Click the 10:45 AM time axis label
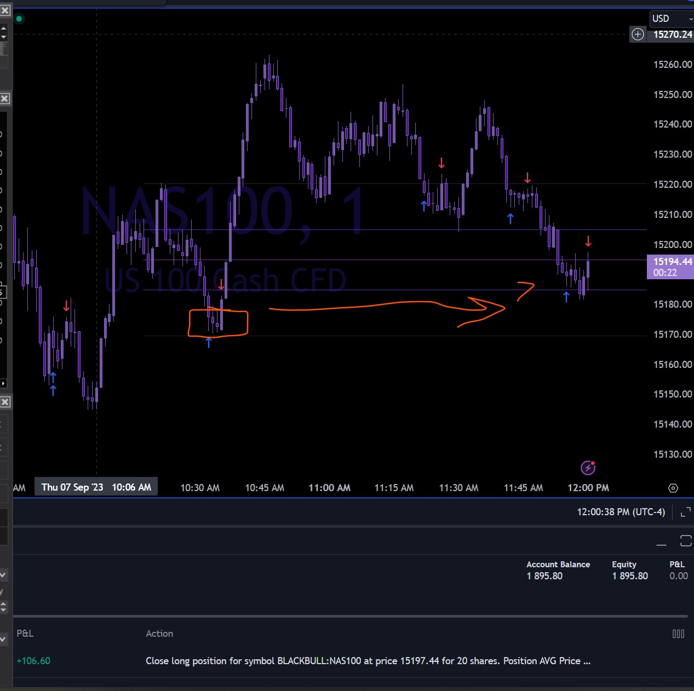Screen dimensions: 694x691 (265, 488)
